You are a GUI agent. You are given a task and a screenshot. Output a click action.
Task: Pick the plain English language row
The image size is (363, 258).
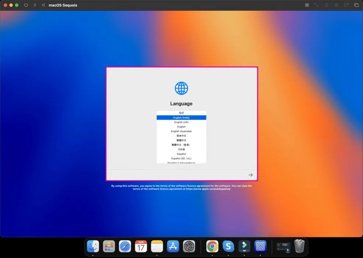click(x=181, y=126)
